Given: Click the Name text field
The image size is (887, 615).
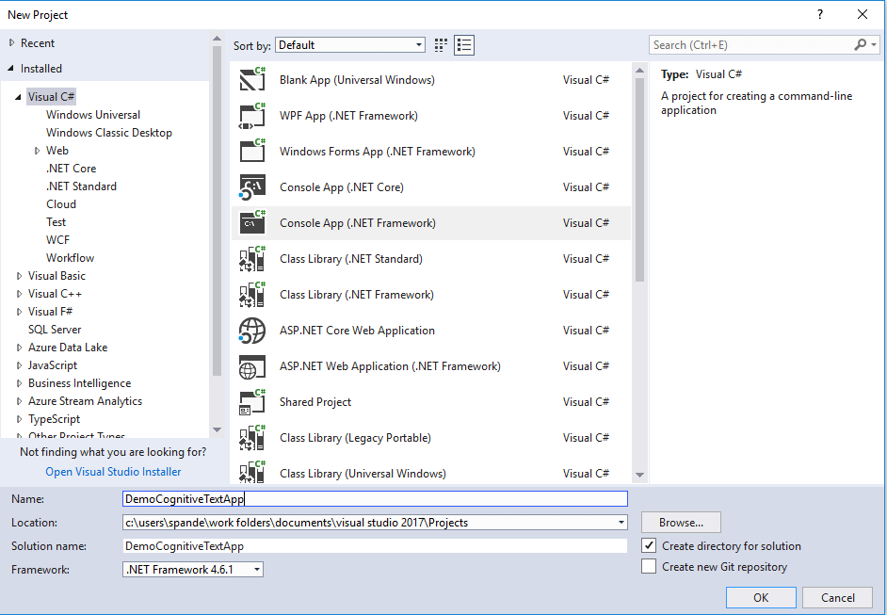Looking at the screenshot, I should pyautogui.click(x=375, y=498).
